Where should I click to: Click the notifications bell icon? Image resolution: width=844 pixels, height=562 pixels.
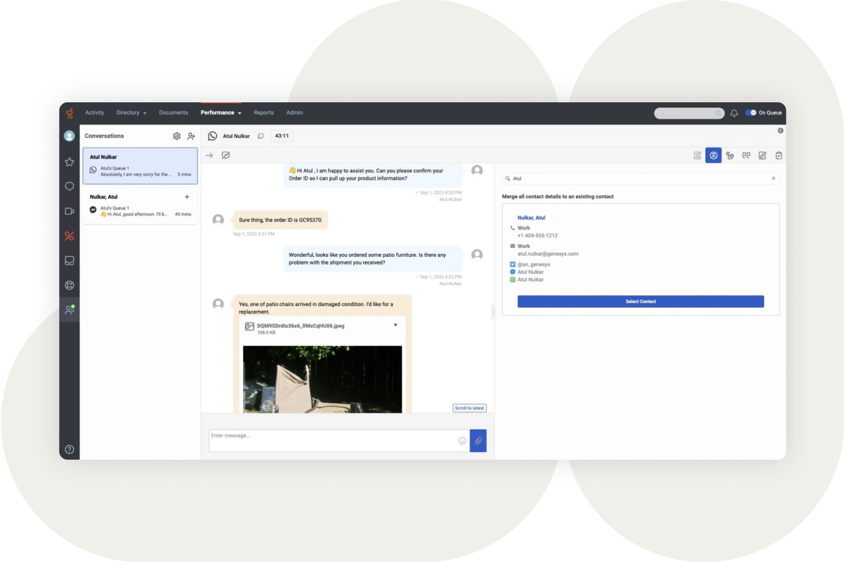coord(734,113)
